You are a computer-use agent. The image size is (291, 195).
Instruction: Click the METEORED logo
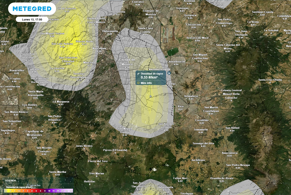[x=32, y=9]
